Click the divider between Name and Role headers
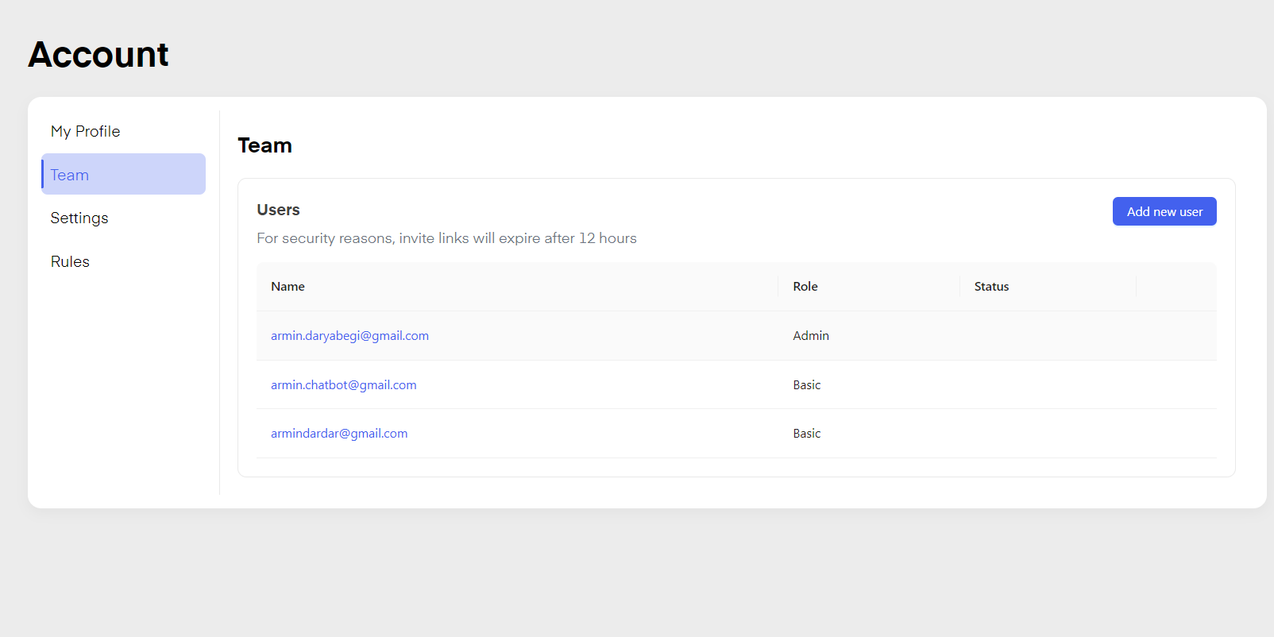Viewport: 1274px width, 637px height. pos(778,286)
